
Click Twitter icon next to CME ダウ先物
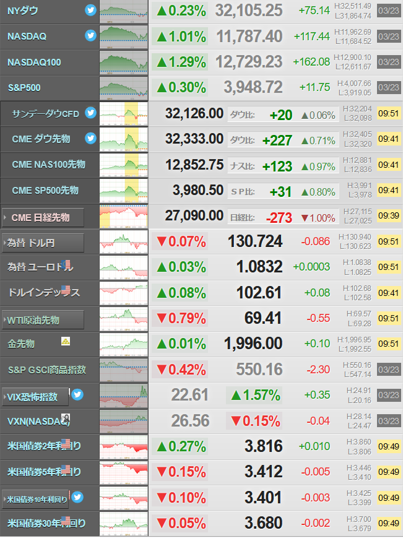click(x=90, y=138)
